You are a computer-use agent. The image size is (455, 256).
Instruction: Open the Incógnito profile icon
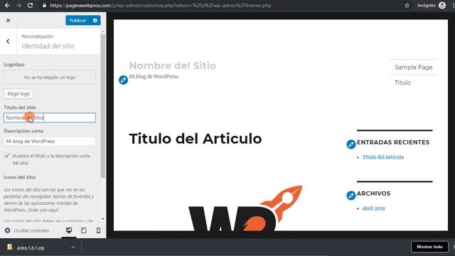442,5
